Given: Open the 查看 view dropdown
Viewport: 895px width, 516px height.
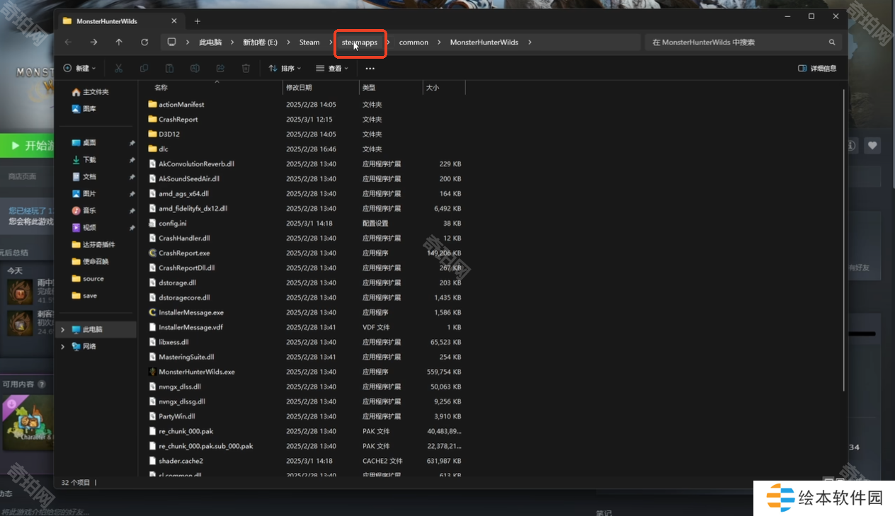Looking at the screenshot, I should coord(332,69).
